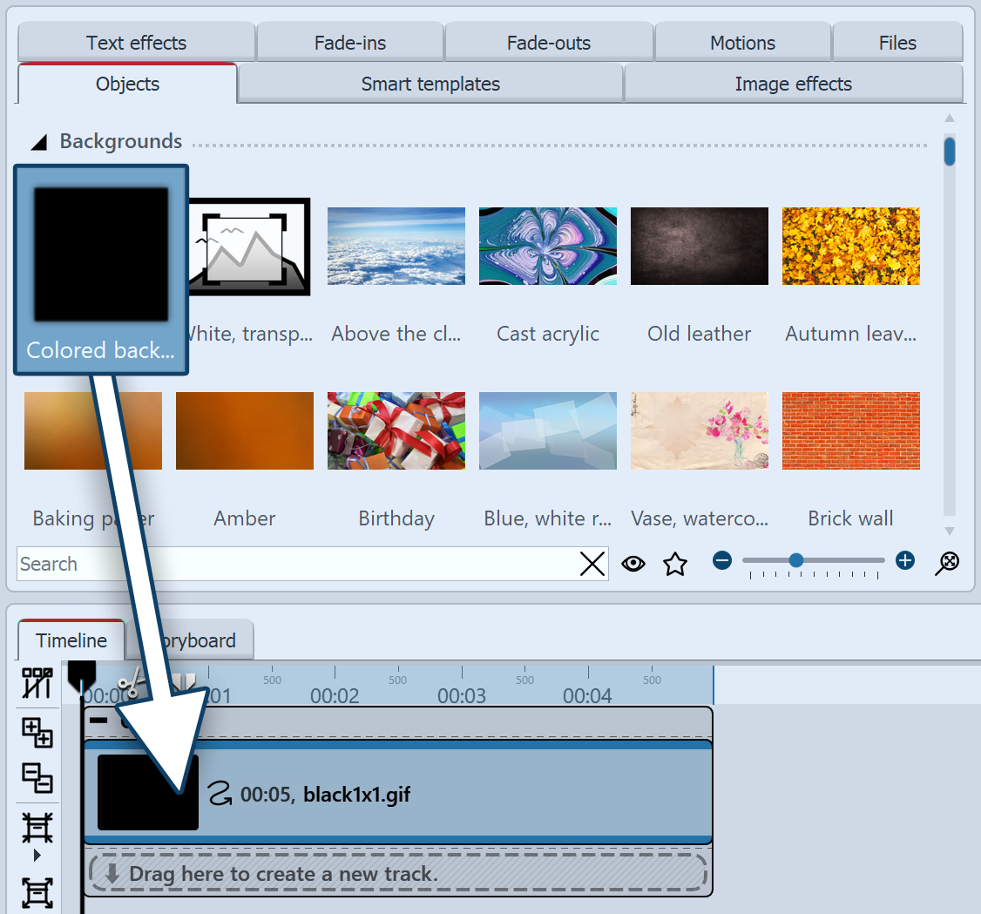
Task: Open the Text effects tab
Action: pos(136,43)
